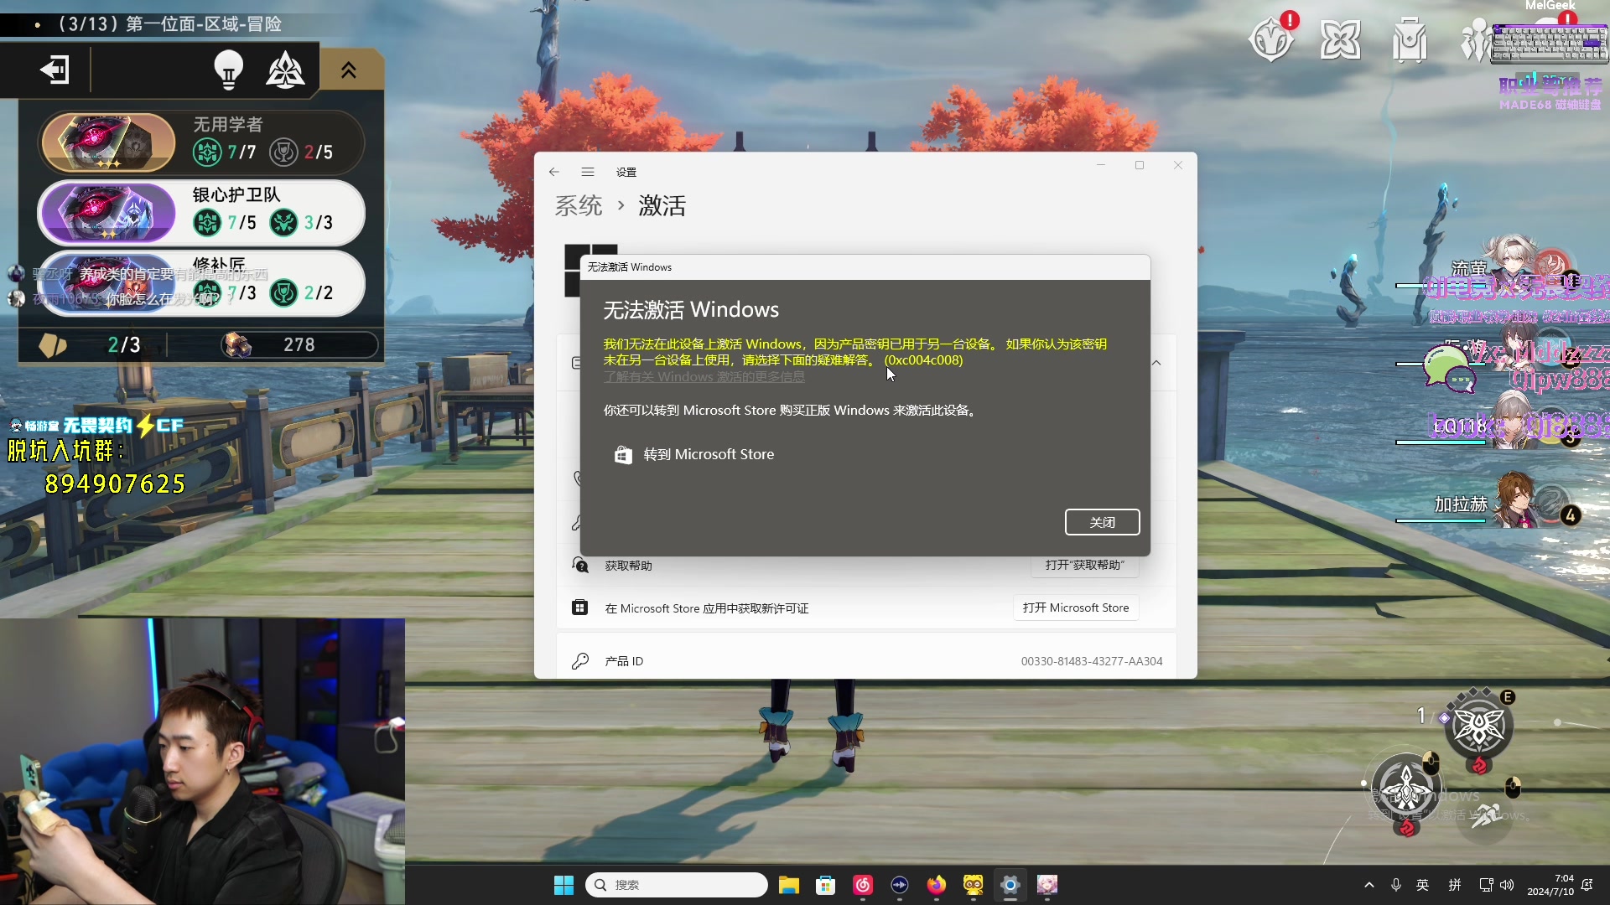This screenshot has height=905, width=1610.
Task: Click the exit door icon in game panel
Action: pos(55,69)
